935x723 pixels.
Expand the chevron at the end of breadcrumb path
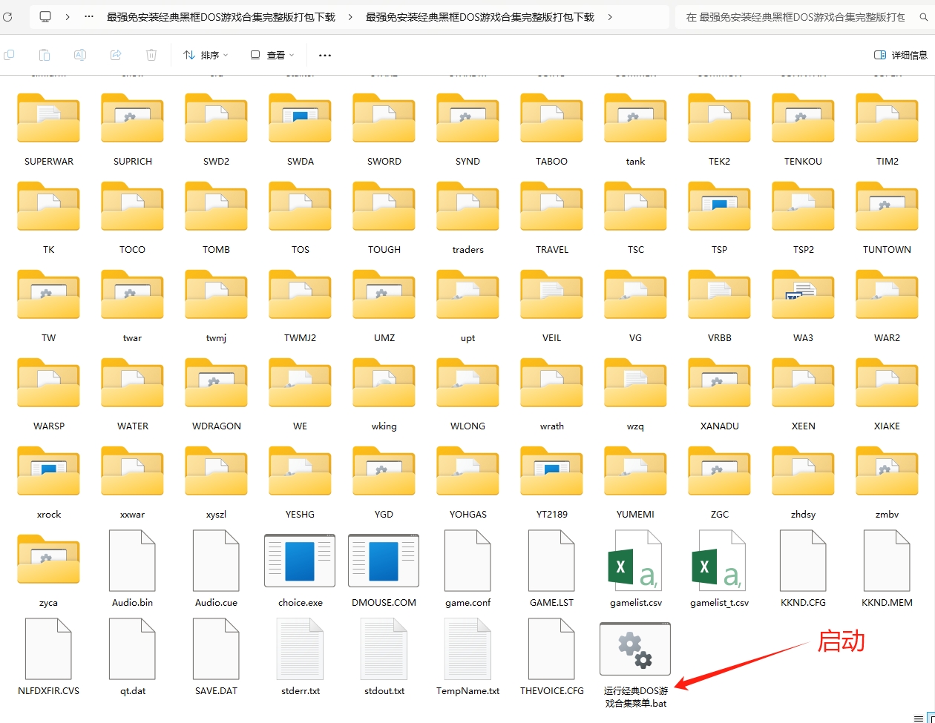(610, 17)
